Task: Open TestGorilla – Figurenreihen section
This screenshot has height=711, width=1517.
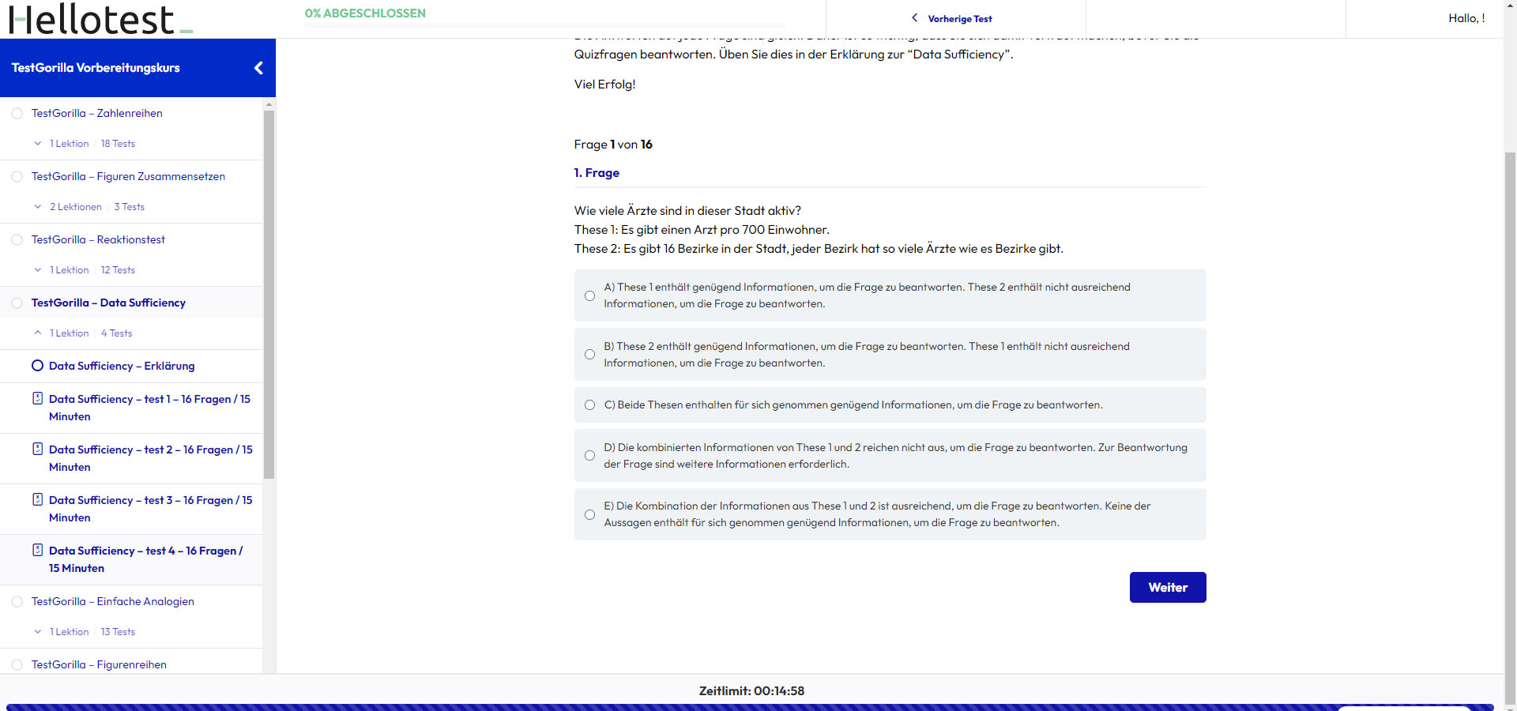Action: tap(99, 664)
